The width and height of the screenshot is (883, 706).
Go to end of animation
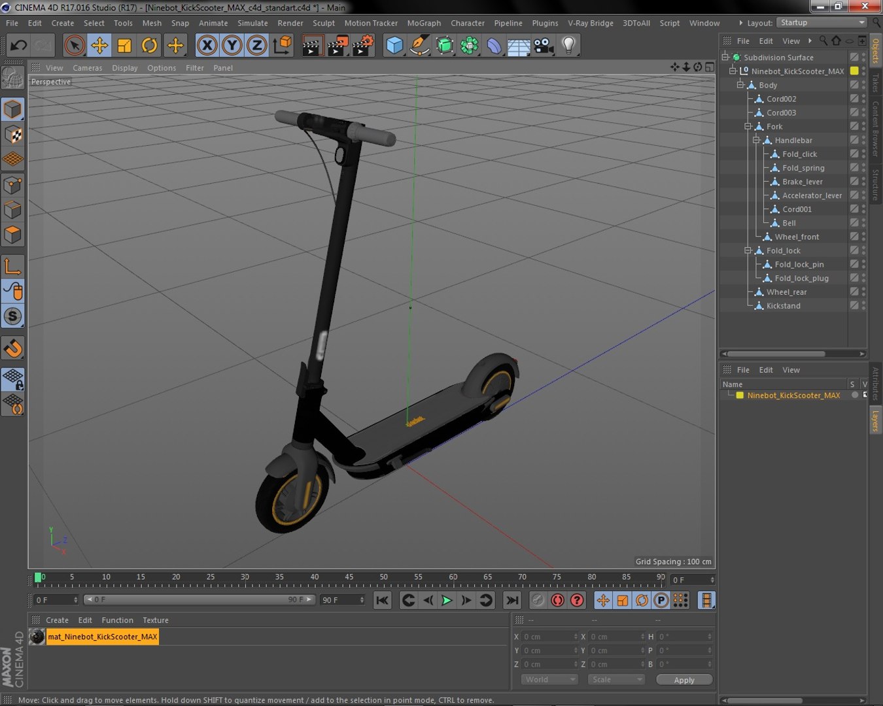point(512,600)
